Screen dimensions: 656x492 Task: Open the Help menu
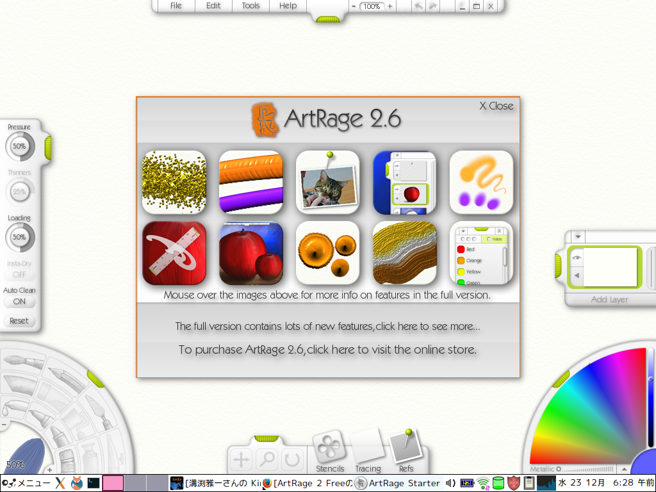click(288, 5)
